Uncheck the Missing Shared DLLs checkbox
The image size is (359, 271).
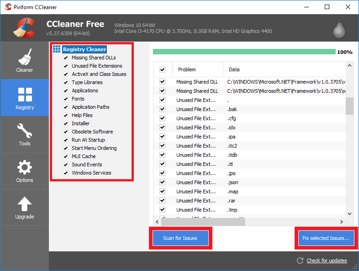tap(67, 58)
